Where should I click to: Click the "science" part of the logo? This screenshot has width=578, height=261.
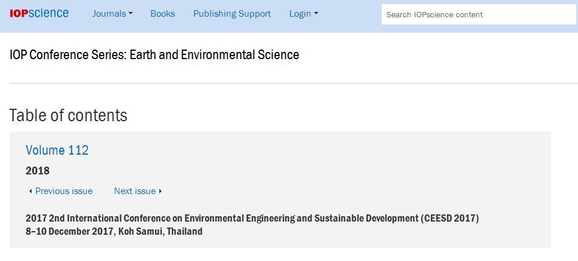49,13
